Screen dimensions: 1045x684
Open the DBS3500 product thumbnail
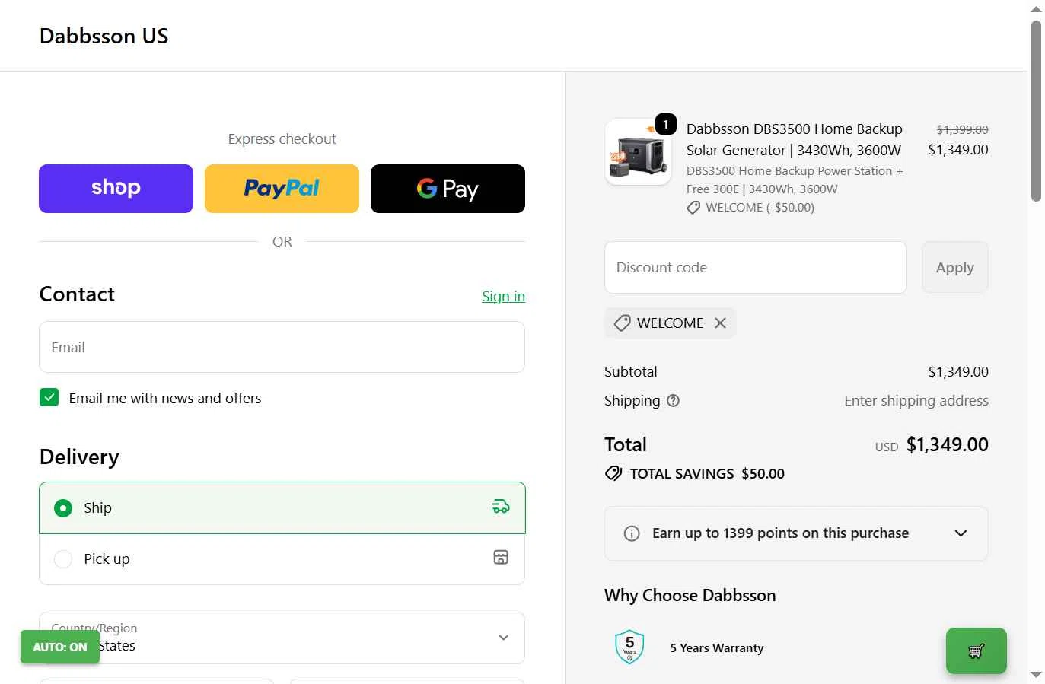(638, 151)
